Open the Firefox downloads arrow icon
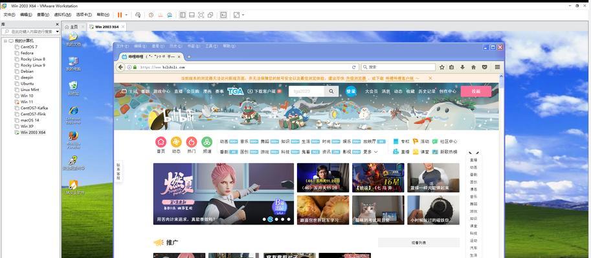Screen dimensions: 591x258 click(462, 67)
